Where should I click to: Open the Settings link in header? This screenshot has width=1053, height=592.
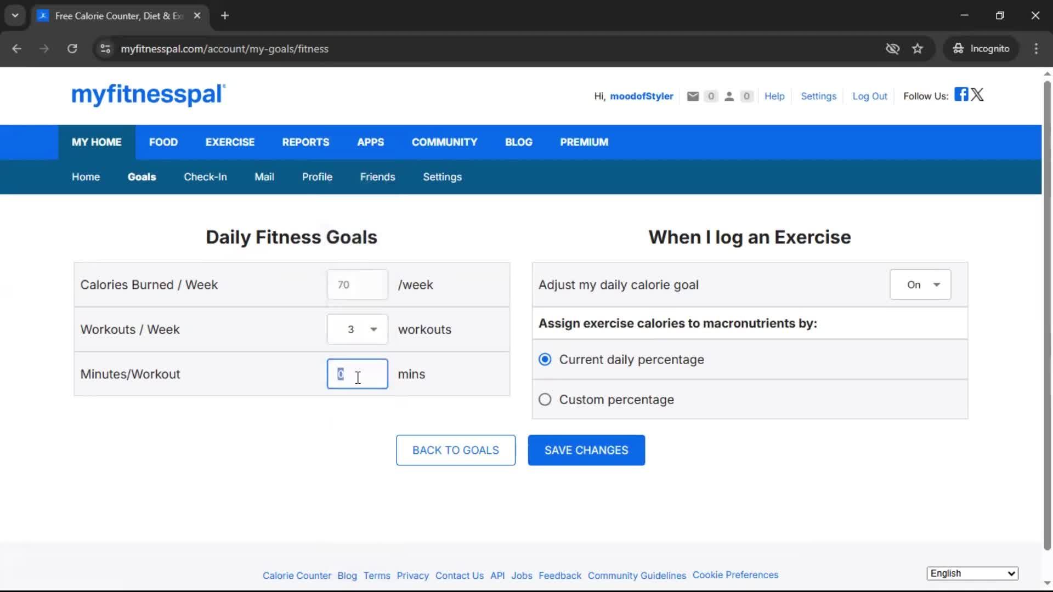[x=818, y=96]
